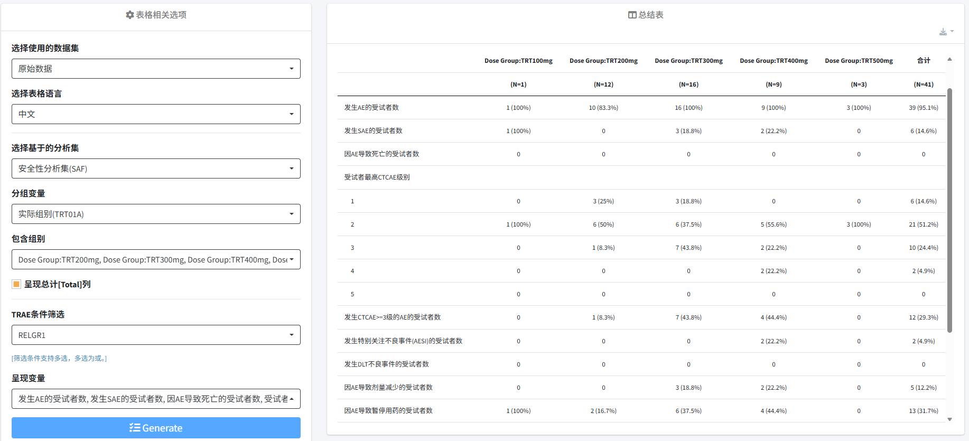Open the 分组变量 dropdown showing 实际组别(TRT01A)
The width and height of the screenshot is (969, 441).
click(156, 214)
